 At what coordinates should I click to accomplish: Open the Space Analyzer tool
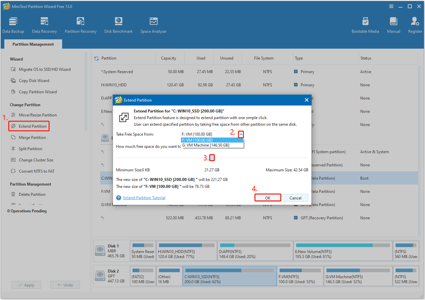click(153, 24)
